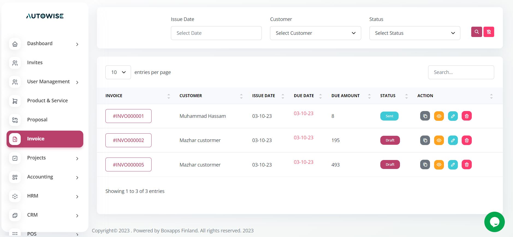Open the Select Status dropdown
The image size is (513, 237).
coord(415,33)
